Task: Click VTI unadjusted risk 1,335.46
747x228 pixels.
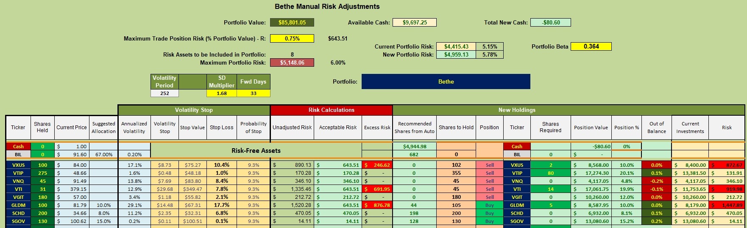Action: click(x=292, y=189)
